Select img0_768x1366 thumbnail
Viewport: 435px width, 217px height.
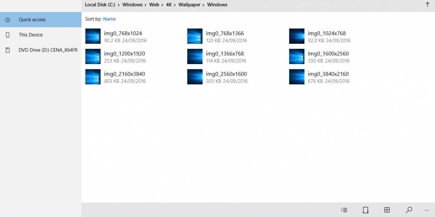click(x=195, y=36)
